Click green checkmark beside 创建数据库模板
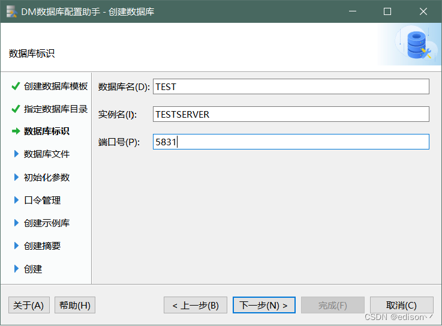Screen dimensions: 442x326 click(16, 86)
